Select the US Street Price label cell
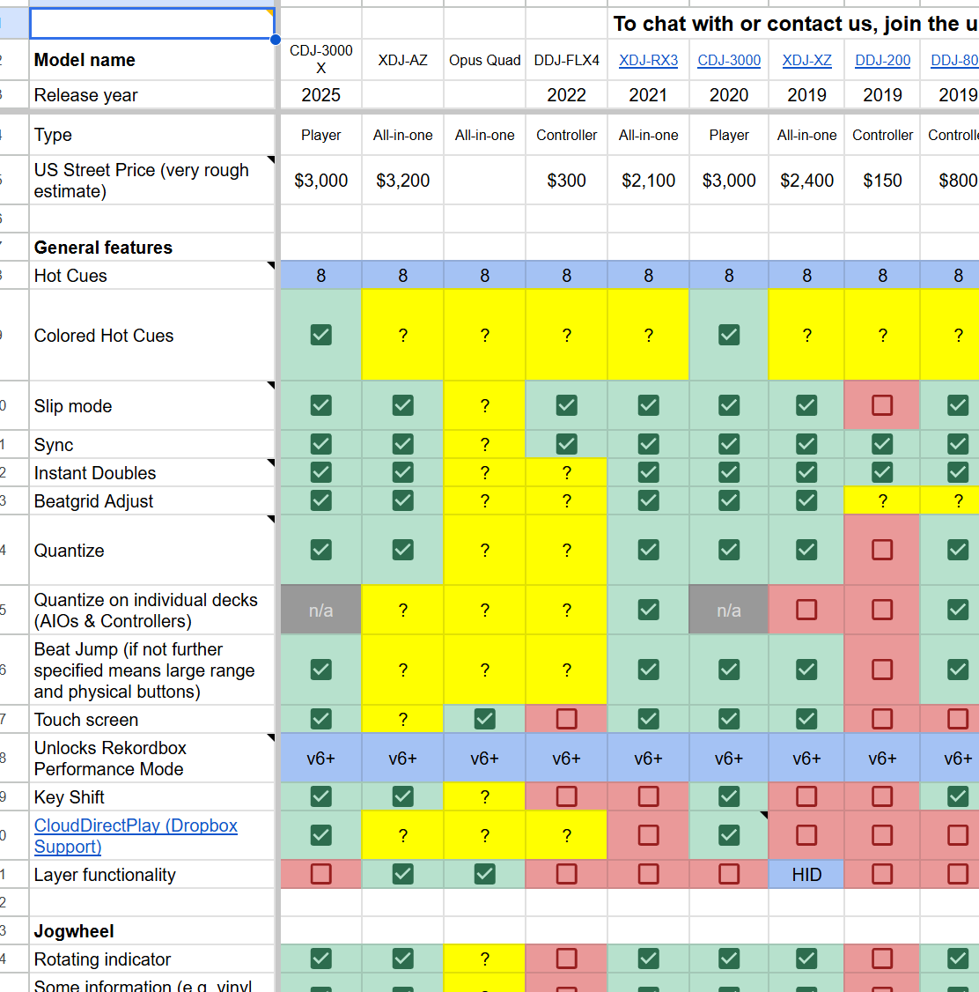 [x=151, y=181]
